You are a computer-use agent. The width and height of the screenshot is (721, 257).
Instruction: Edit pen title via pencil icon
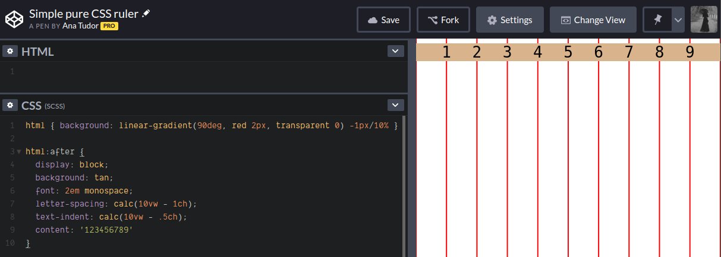tap(146, 13)
